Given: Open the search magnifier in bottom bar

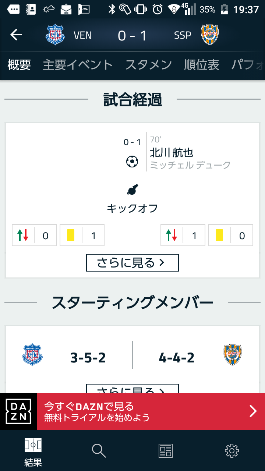Looking at the screenshot, I should pyautogui.click(x=99, y=450).
